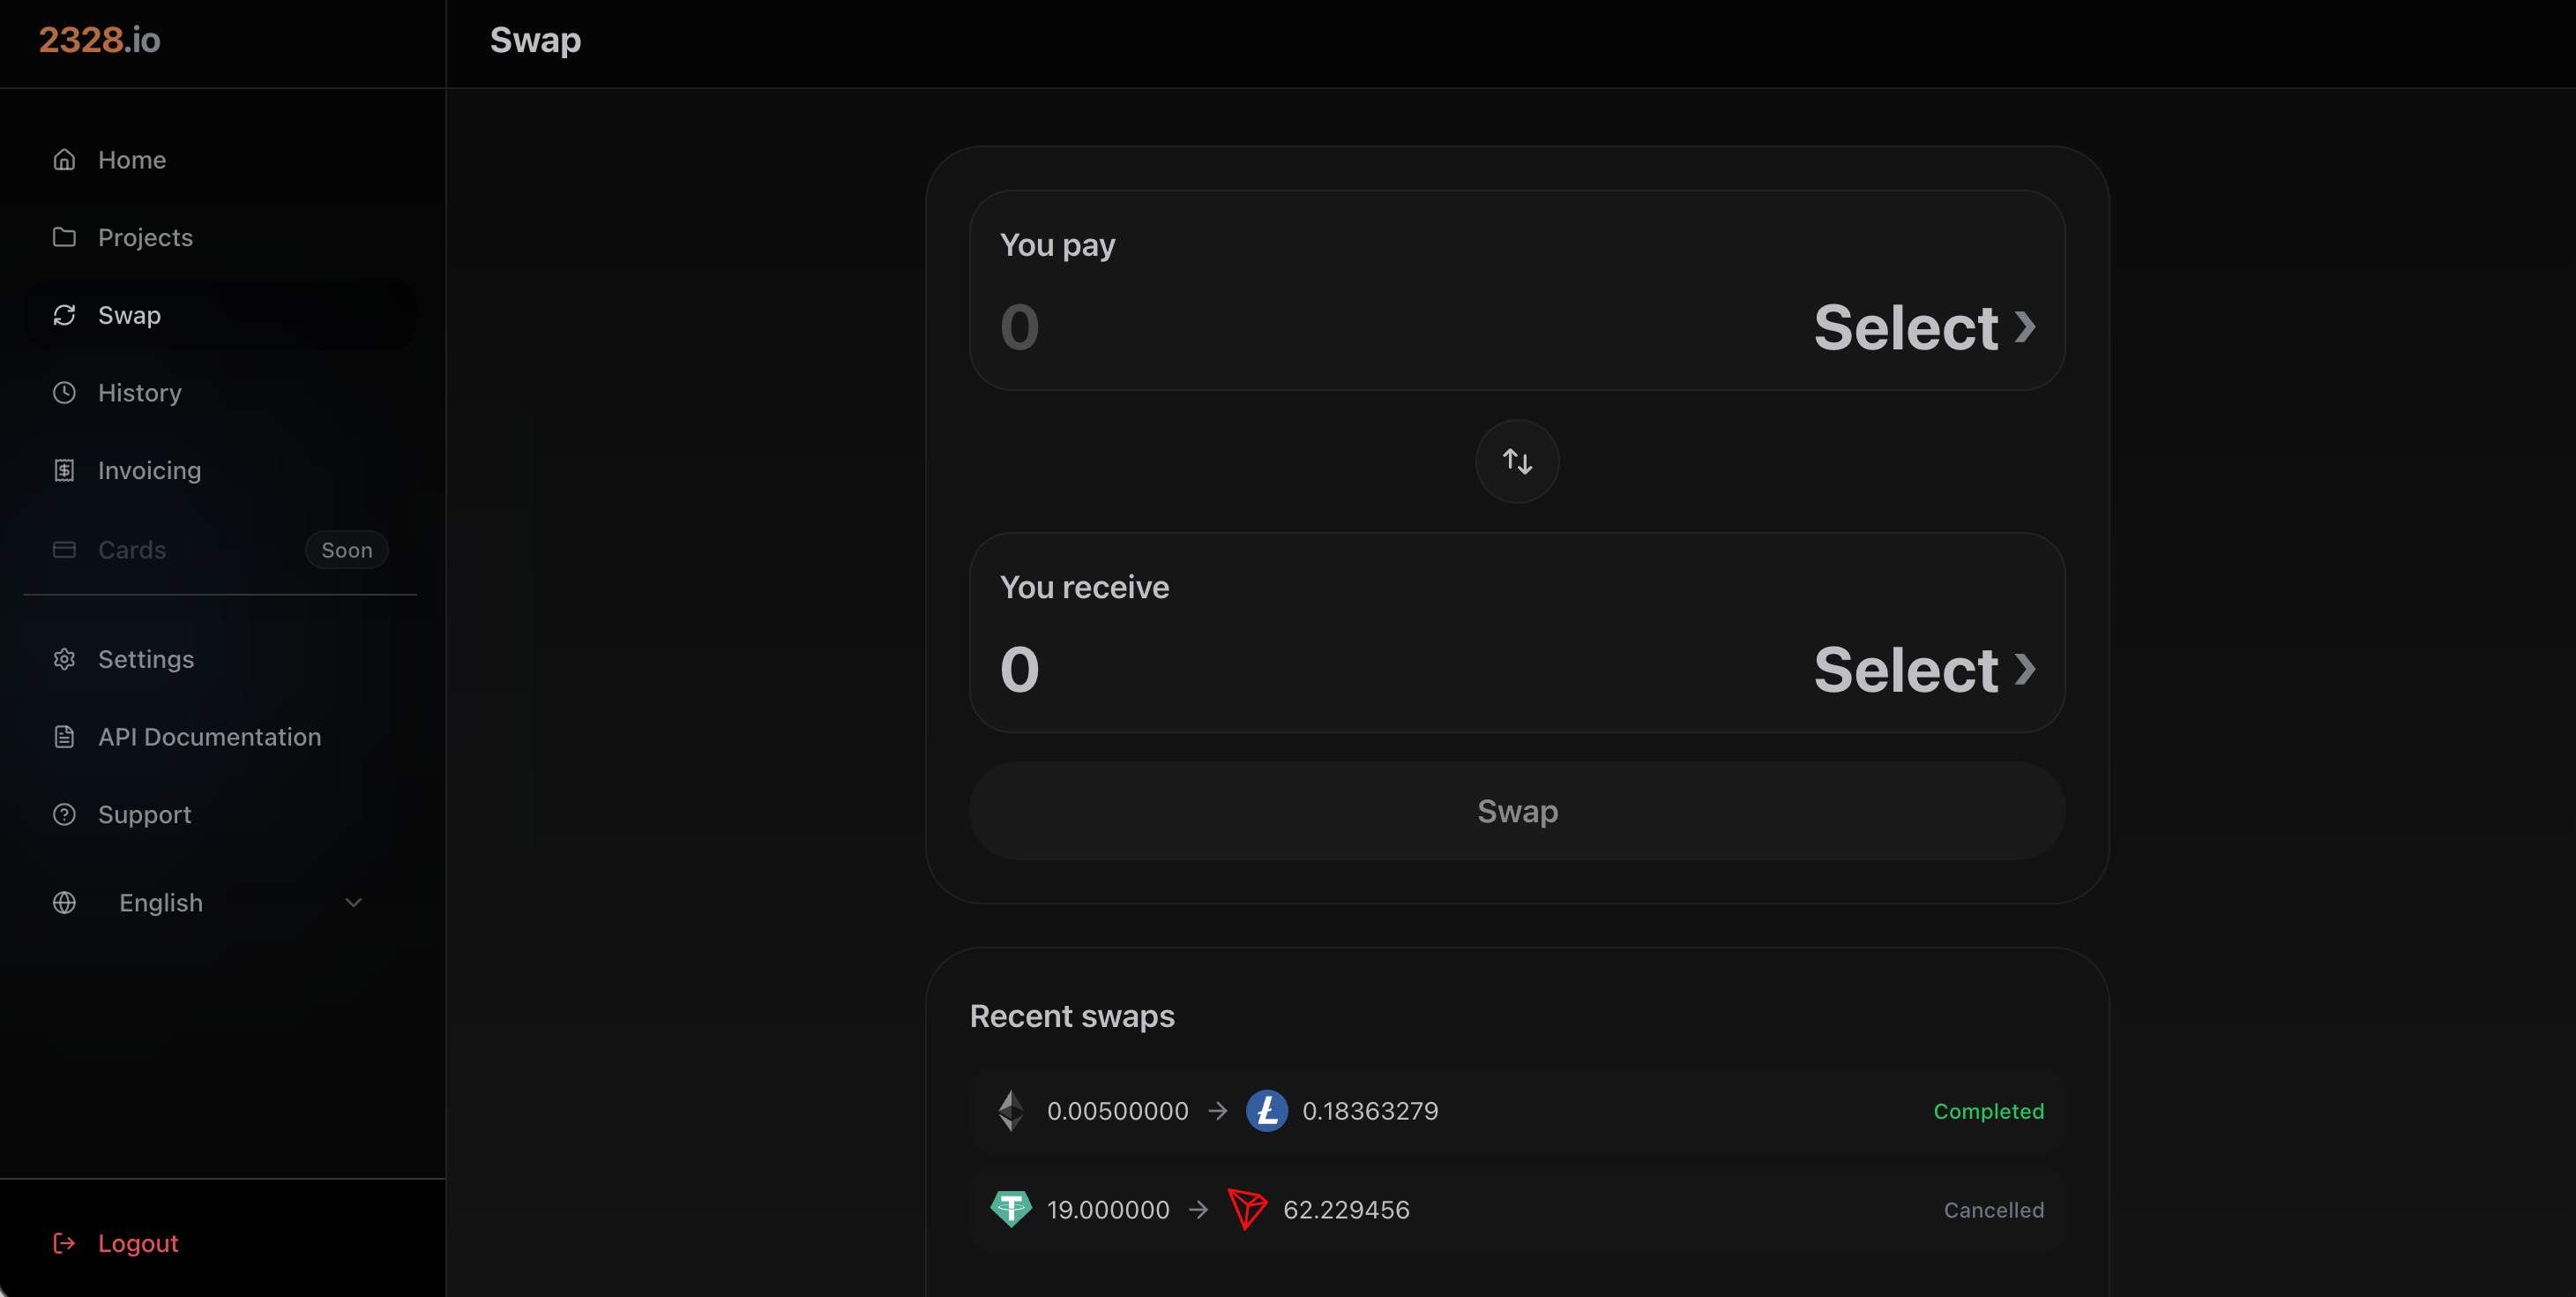The width and height of the screenshot is (2576, 1297).
Task: Click the 2328.io logo
Action: tap(100, 40)
